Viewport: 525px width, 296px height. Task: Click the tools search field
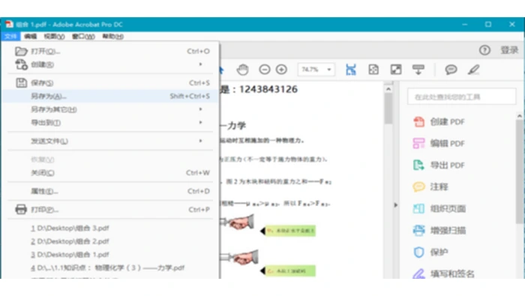(462, 97)
